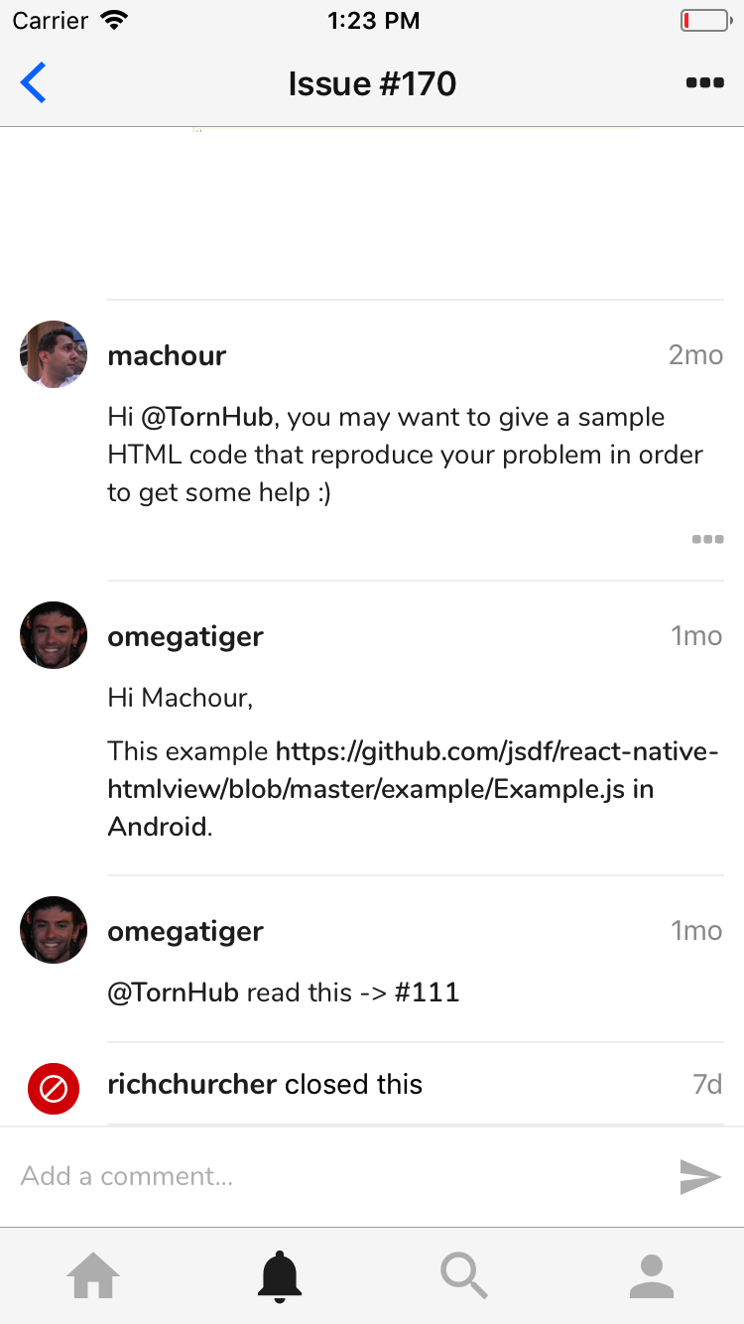This screenshot has width=744, height=1324.
Task: Send comment with paper plane icon
Action: coord(700,1177)
